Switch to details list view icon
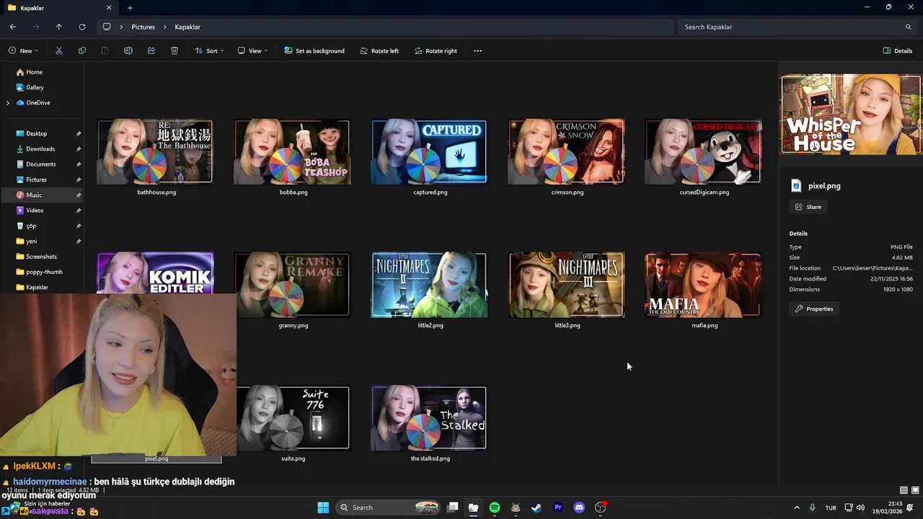Screen dimensions: 923x519 tap(904, 490)
